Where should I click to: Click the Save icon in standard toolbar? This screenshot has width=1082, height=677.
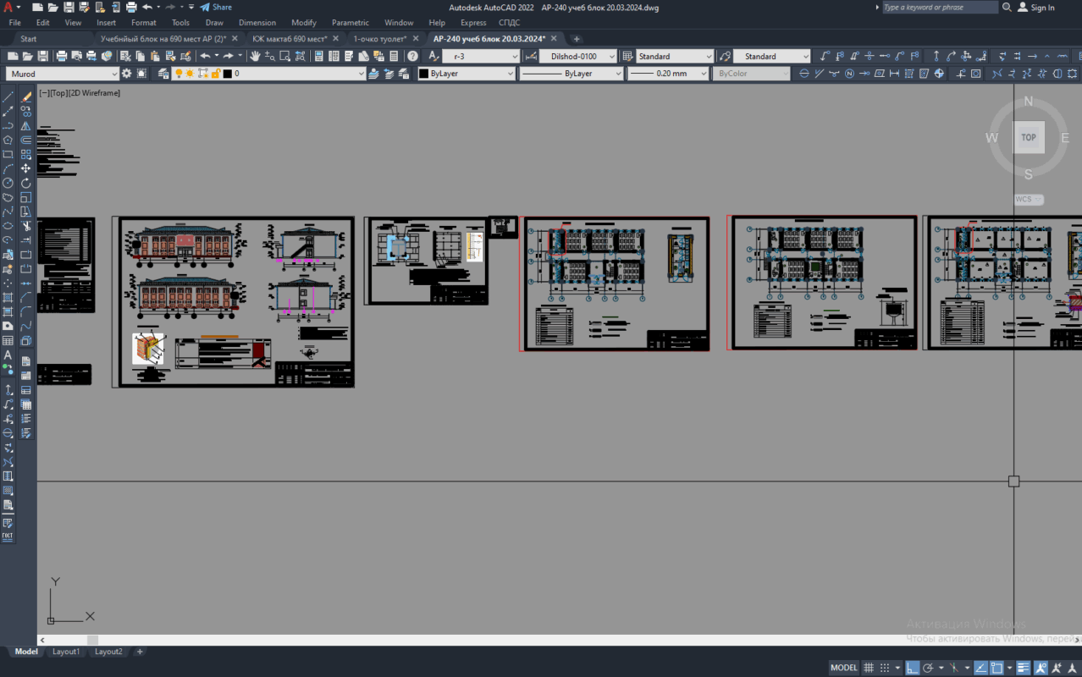42,56
